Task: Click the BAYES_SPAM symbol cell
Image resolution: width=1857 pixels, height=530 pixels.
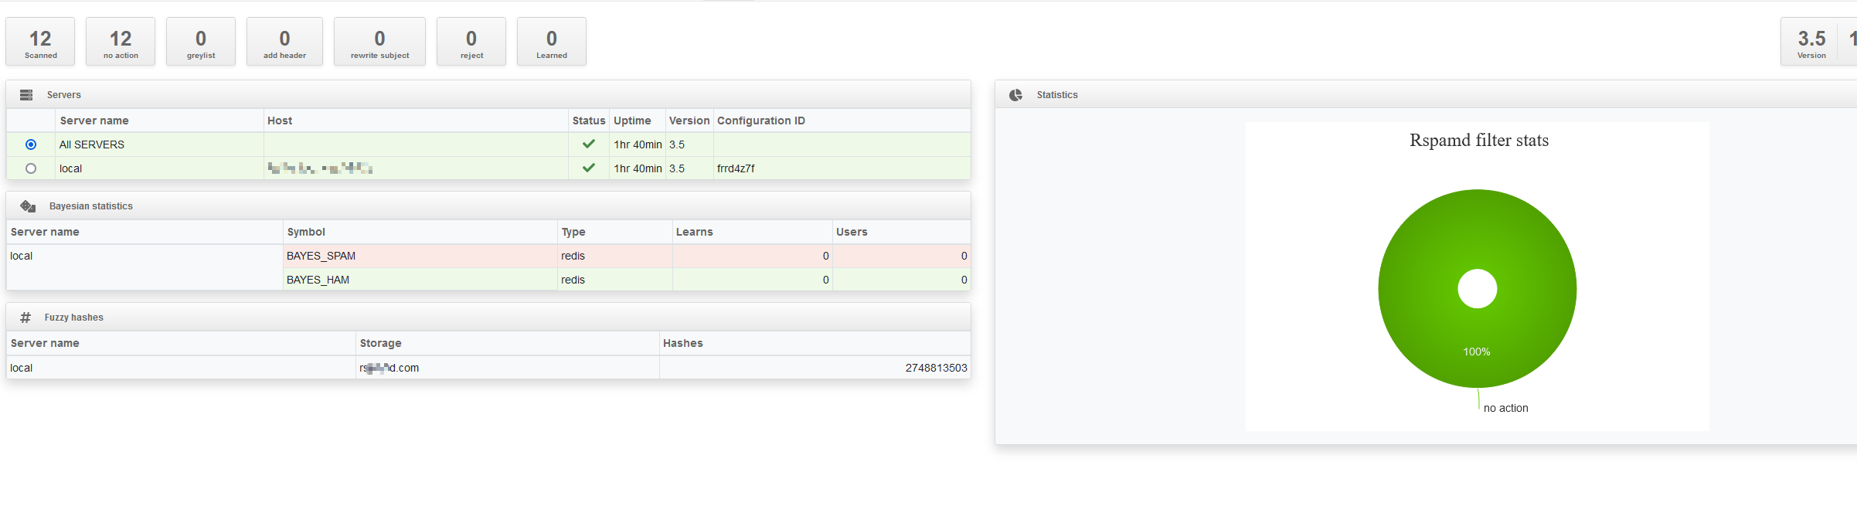Action: (x=420, y=256)
